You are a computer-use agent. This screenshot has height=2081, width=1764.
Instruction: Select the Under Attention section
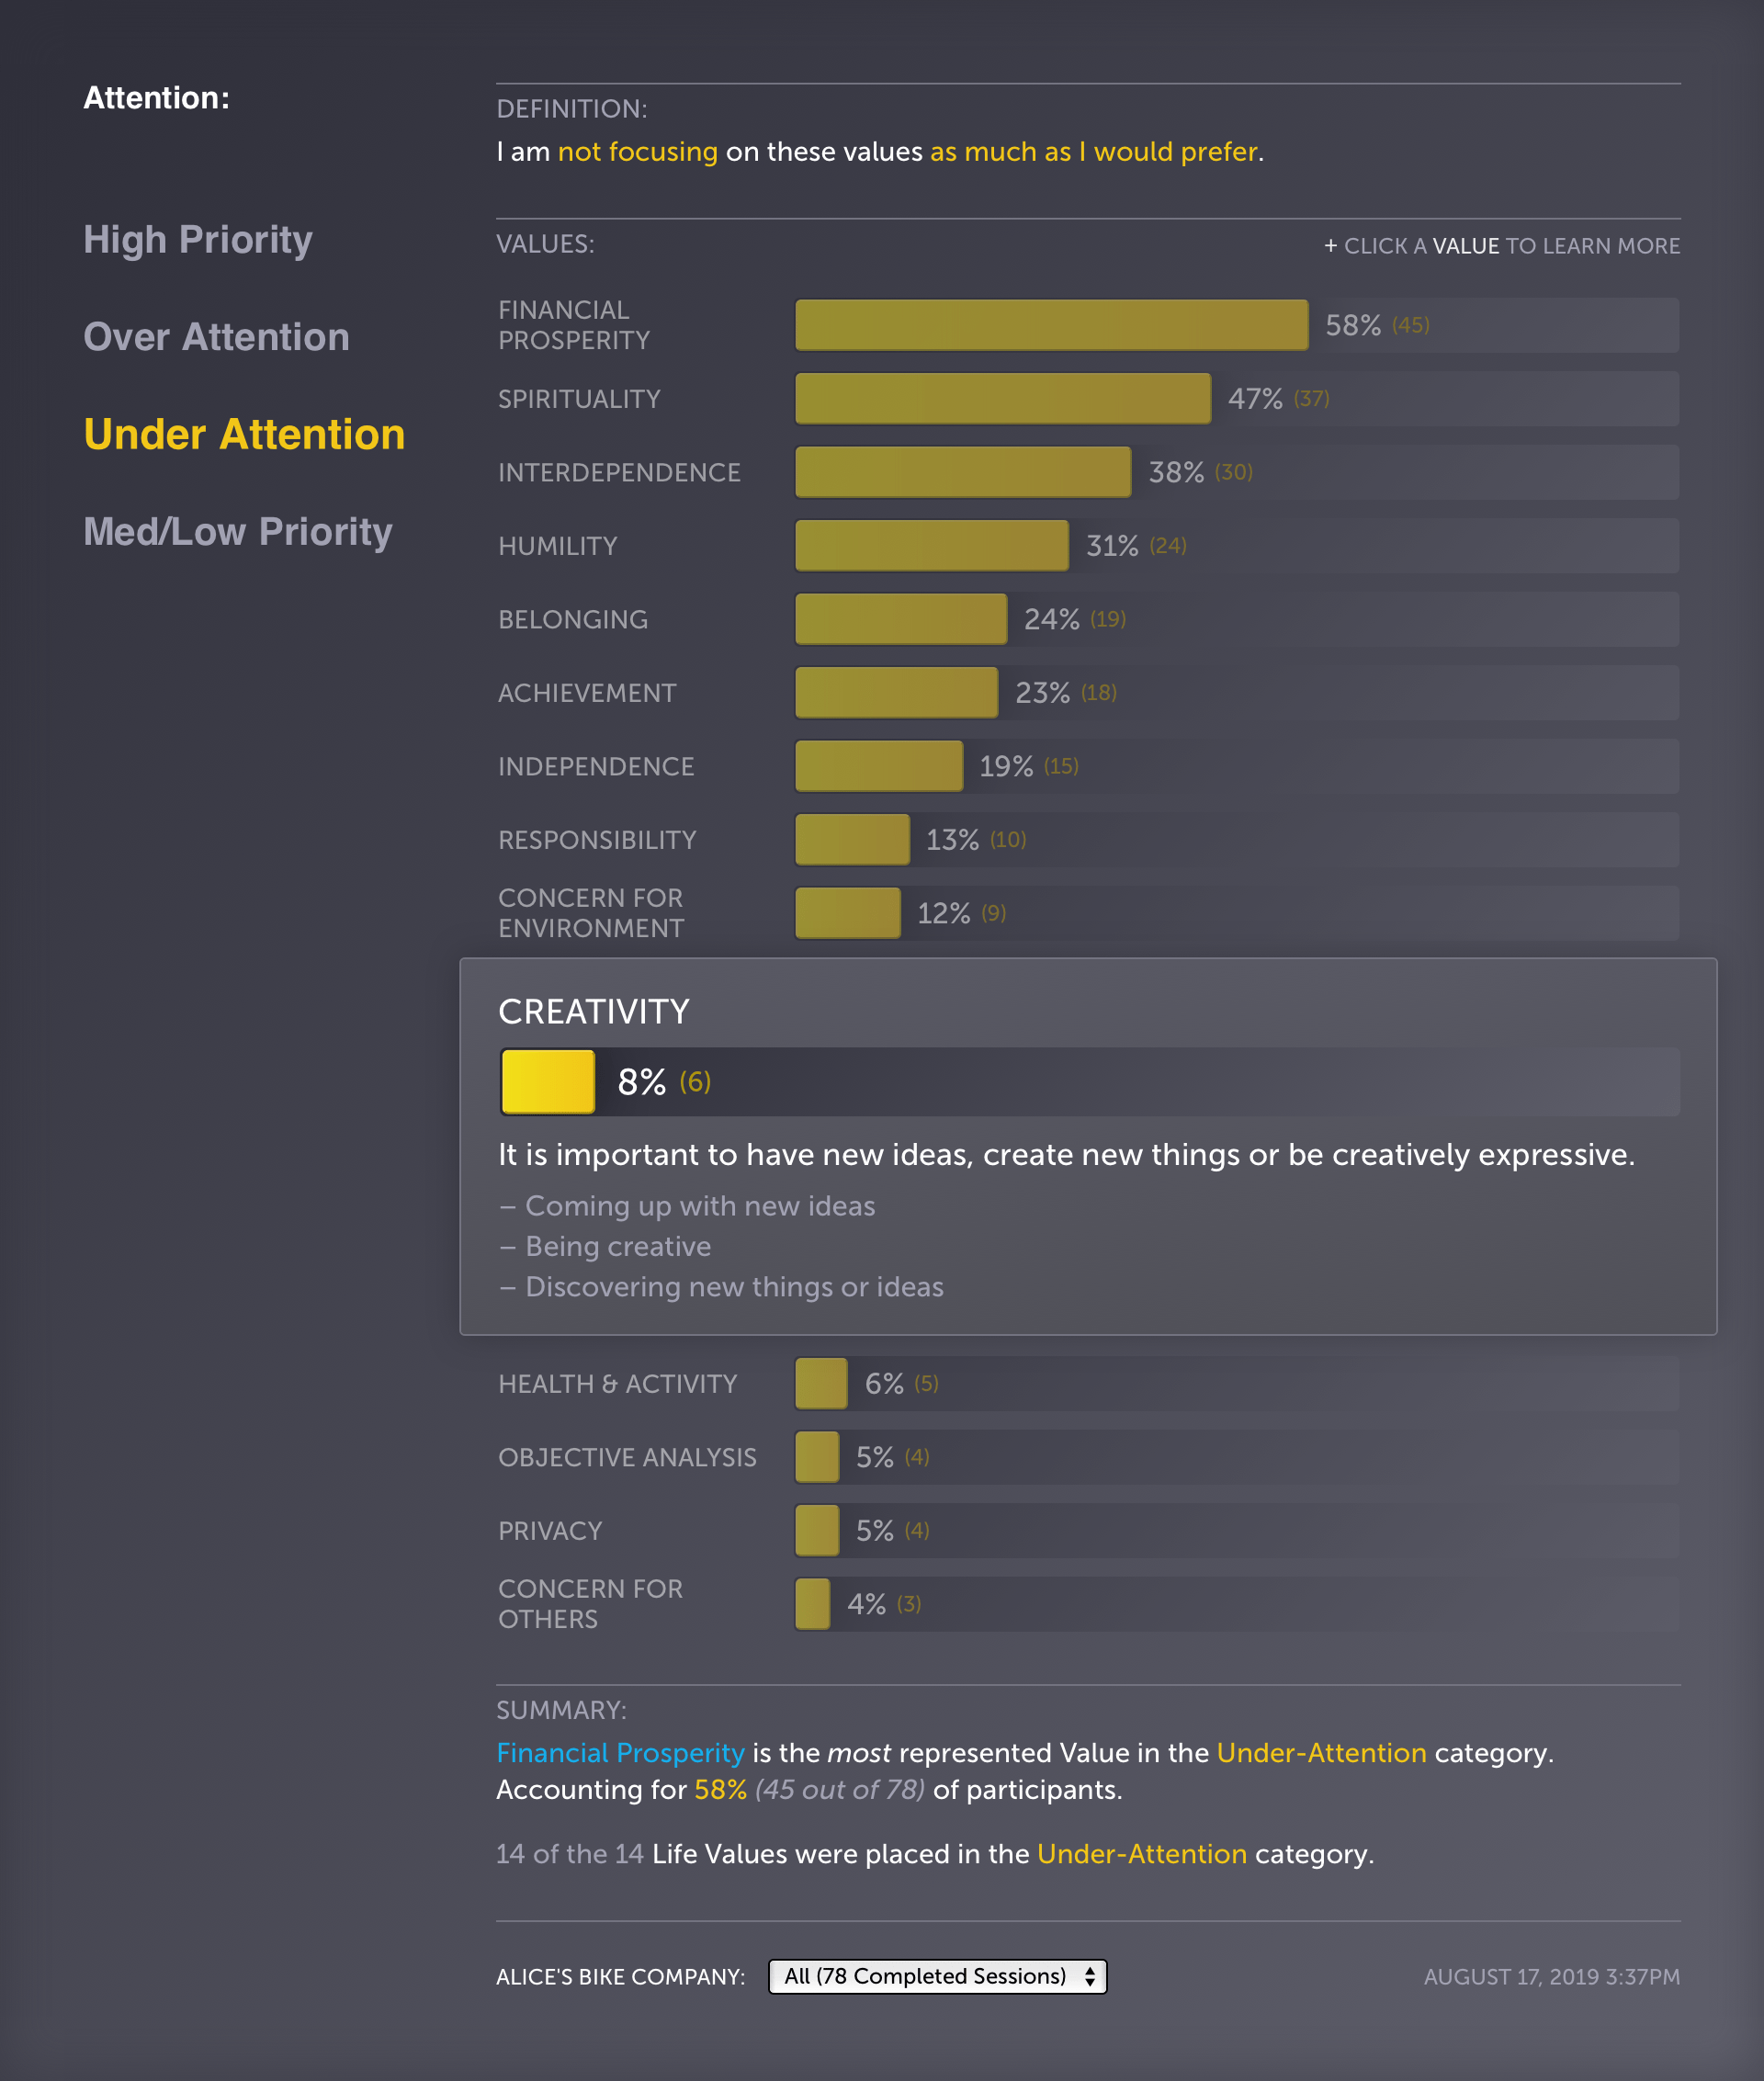244,434
